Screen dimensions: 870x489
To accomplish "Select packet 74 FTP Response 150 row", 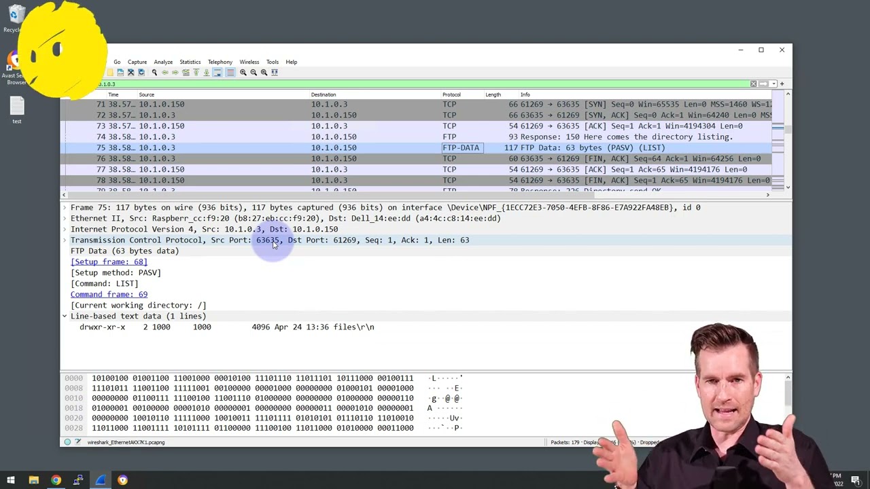I will point(416,137).
